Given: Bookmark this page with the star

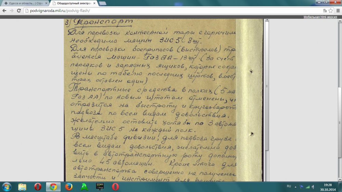Looking at the screenshot, I should tap(331, 11).
